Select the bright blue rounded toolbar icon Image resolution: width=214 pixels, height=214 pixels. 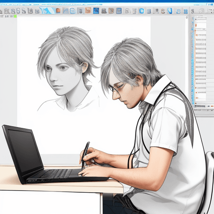(142, 11)
